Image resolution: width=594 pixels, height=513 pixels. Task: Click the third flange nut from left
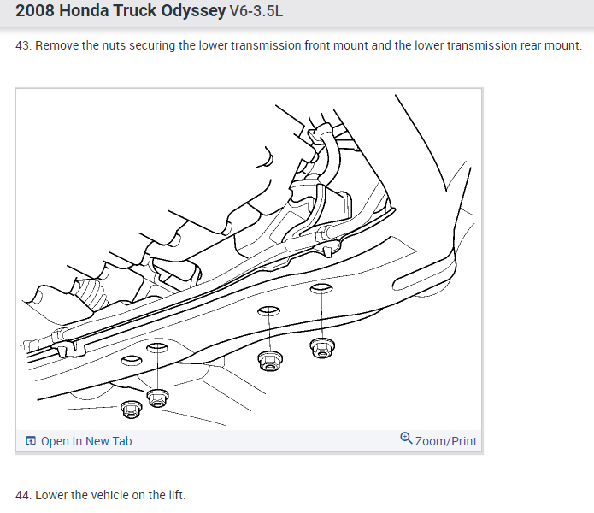click(x=270, y=361)
